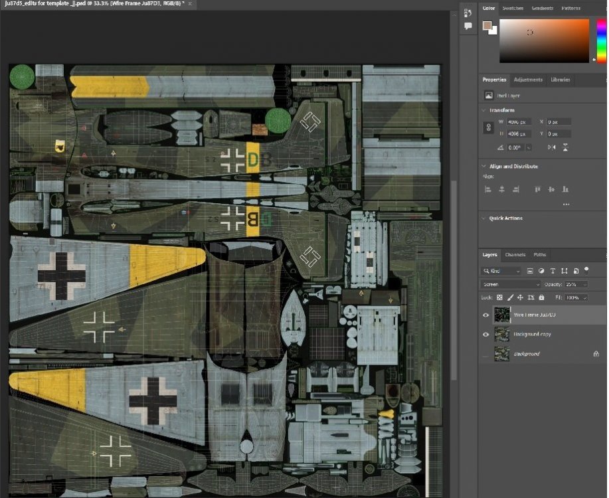Open the Opacity dropdown in Layers panel
The height and width of the screenshot is (498, 609).
tap(584, 284)
